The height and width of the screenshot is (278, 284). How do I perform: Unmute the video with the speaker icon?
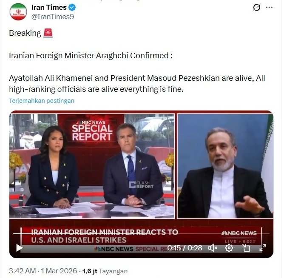pyautogui.click(x=213, y=248)
